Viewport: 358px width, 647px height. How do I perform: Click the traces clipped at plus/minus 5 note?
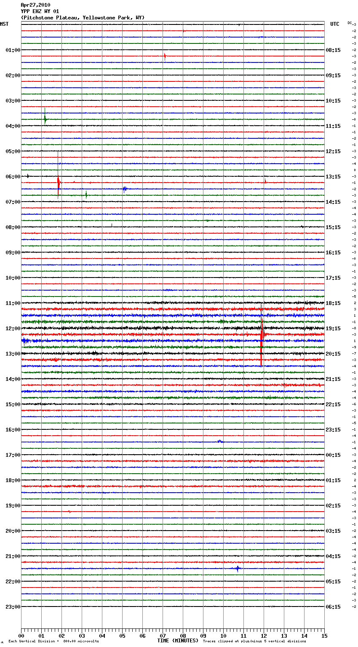tap(254, 641)
